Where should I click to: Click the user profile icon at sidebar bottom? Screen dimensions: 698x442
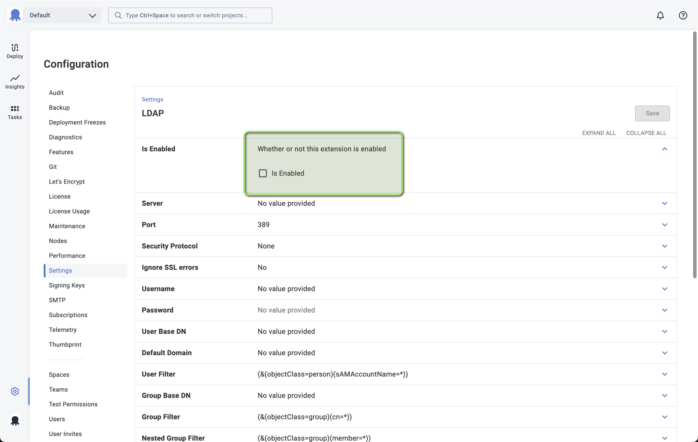(x=14, y=420)
